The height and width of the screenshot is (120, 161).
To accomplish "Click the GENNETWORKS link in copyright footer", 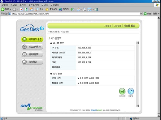I will coord(97,110).
